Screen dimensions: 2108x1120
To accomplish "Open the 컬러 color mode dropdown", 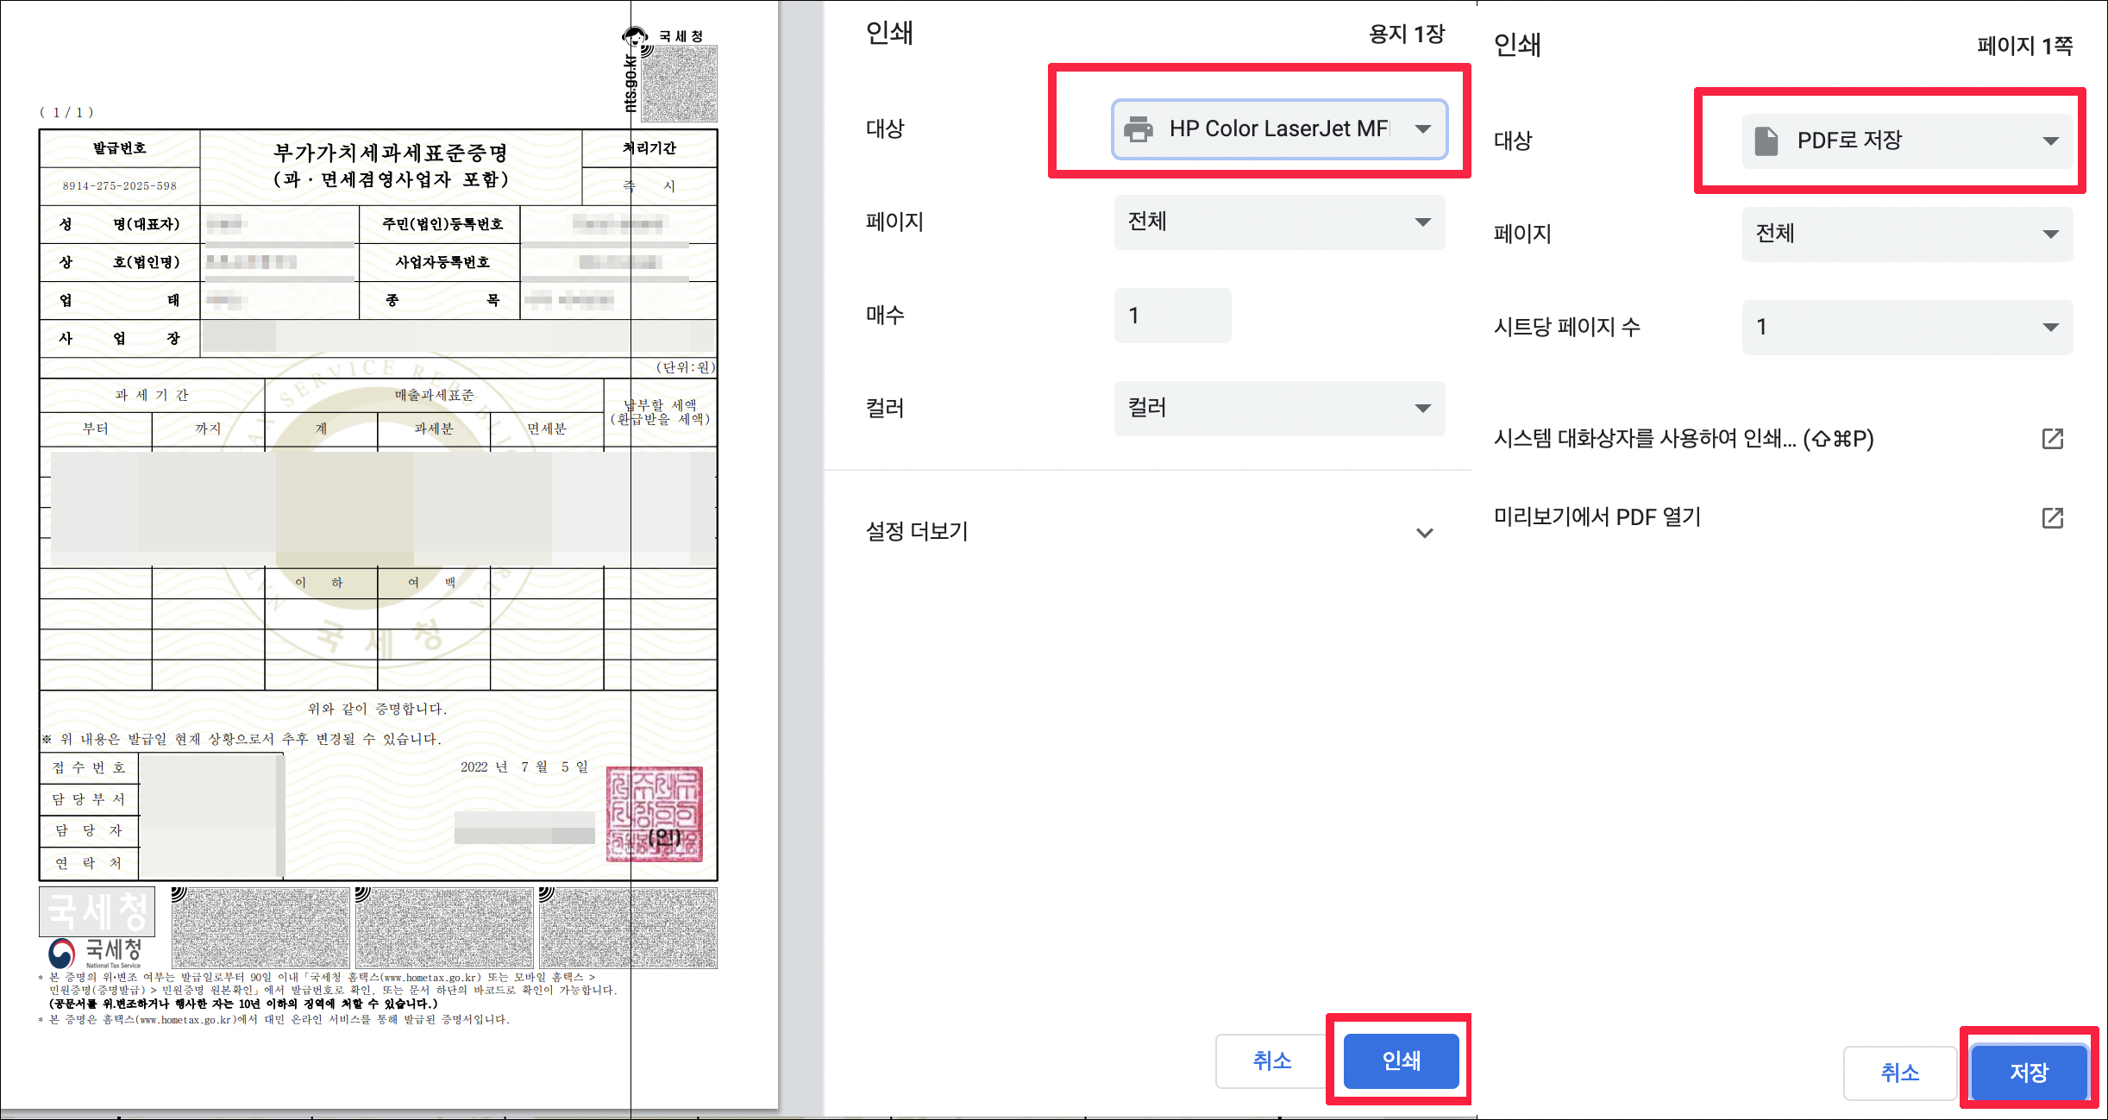I will (x=1279, y=408).
